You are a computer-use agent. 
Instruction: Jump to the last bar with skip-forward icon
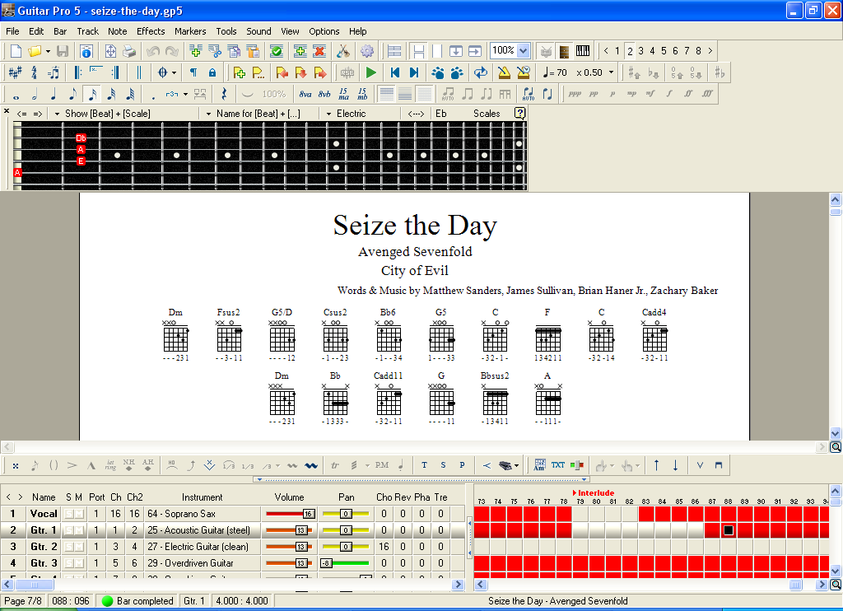414,72
